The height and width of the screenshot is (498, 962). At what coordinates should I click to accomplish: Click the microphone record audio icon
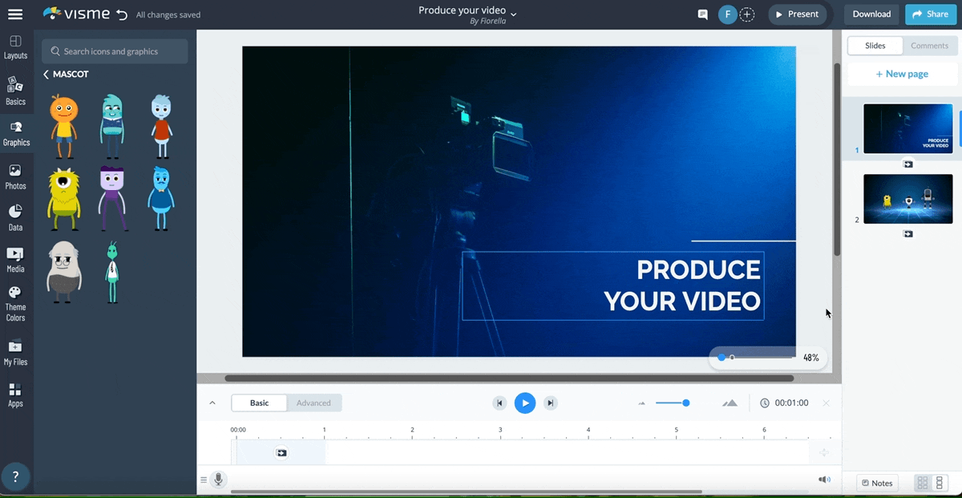217,480
